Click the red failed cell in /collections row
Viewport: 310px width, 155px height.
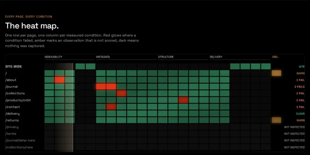pyautogui.click(x=122, y=93)
